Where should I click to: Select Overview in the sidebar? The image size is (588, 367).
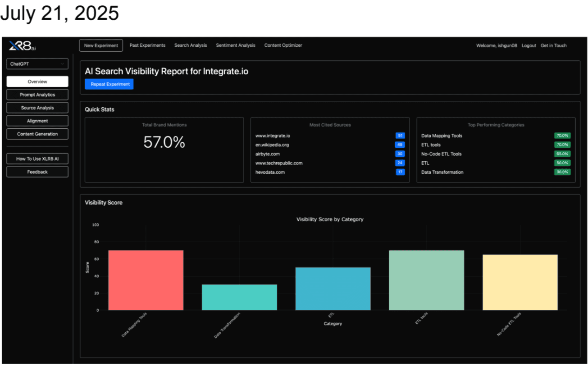coord(37,81)
